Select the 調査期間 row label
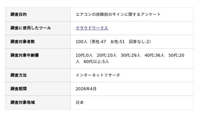This screenshot has height=117, width=203. (19, 89)
